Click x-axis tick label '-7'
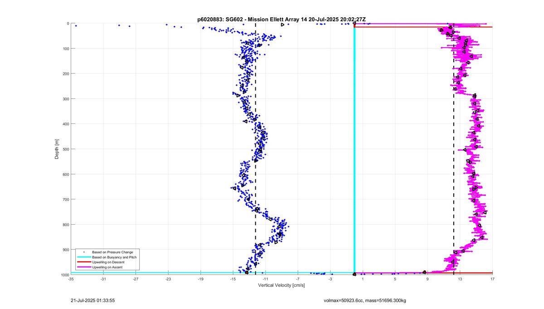Viewport: 544px width, 309px height. (298, 279)
